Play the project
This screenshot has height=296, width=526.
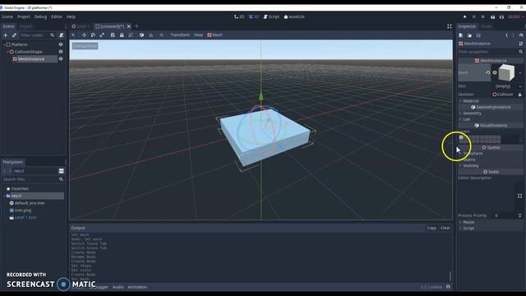[464, 16]
